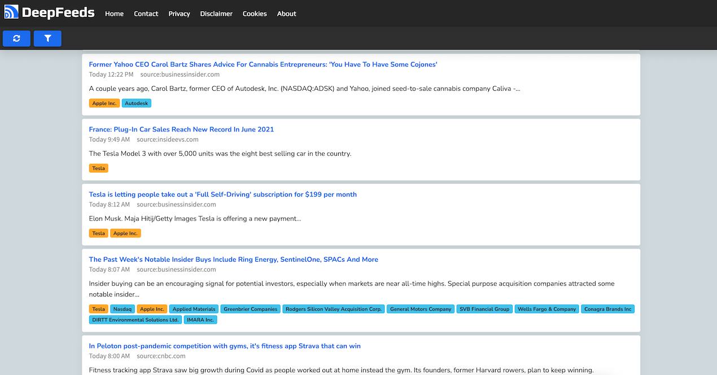Open the Disclaimer page
This screenshot has width=717, height=375.
[216, 14]
